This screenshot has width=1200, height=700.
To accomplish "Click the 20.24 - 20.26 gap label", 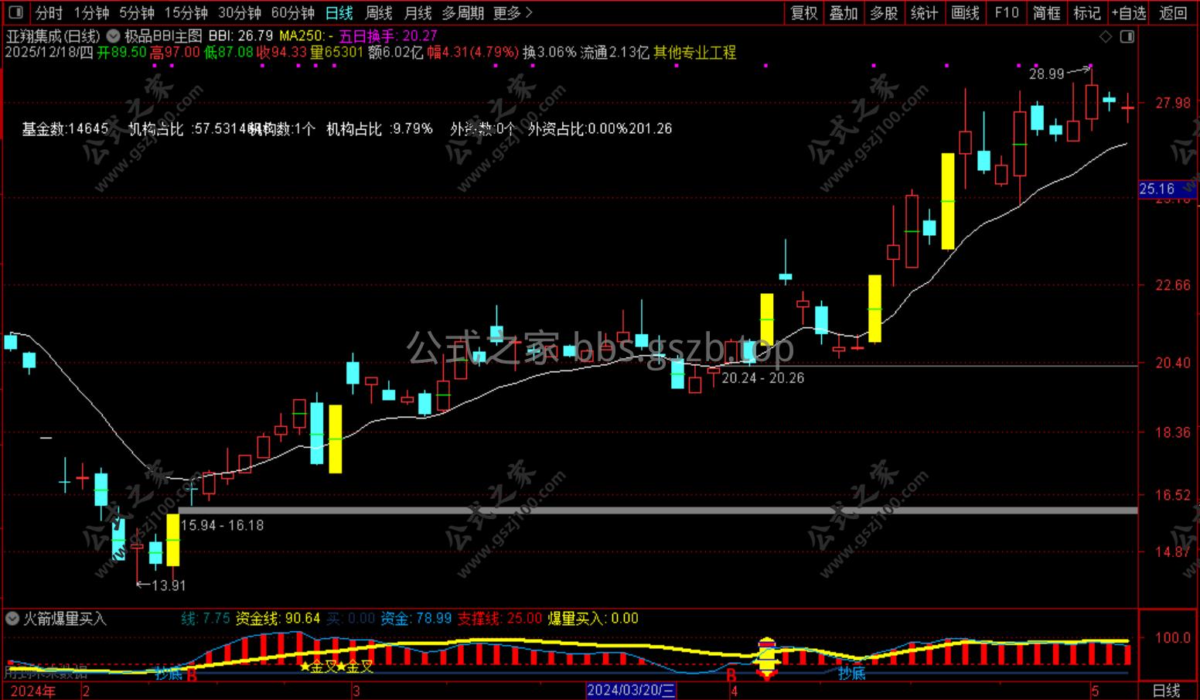I will (x=762, y=378).
